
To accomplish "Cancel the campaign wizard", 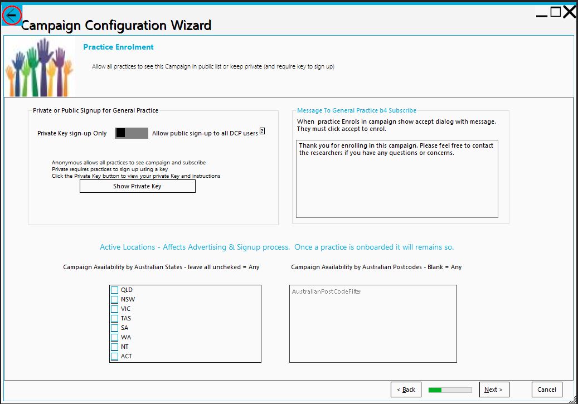I will click(x=547, y=390).
